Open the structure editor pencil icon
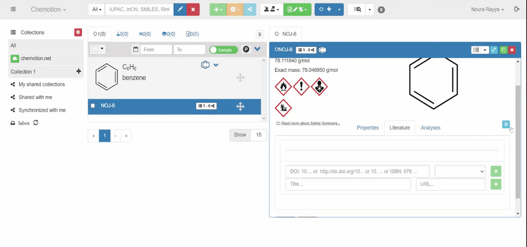This screenshot has height=247, width=527. pyautogui.click(x=180, y=9)
